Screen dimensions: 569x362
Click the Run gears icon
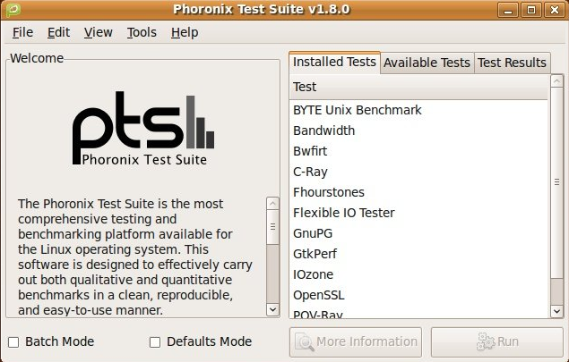485,341
